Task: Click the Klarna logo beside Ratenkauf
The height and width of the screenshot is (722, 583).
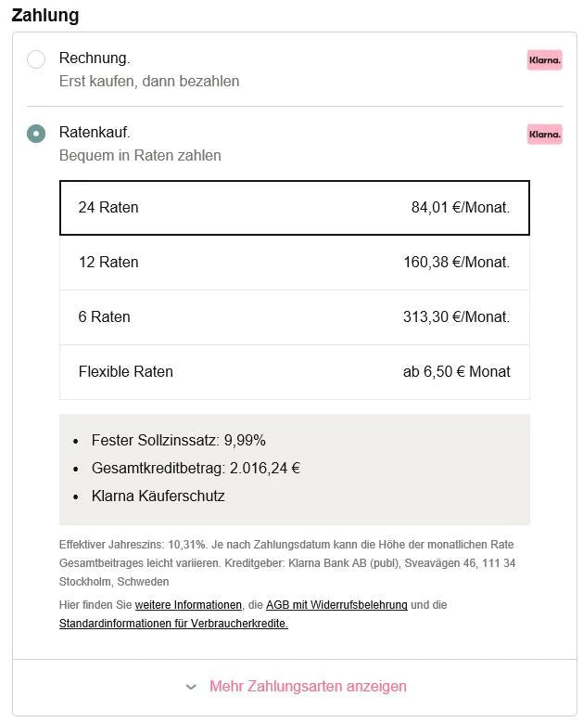Action: click(544, 135)
